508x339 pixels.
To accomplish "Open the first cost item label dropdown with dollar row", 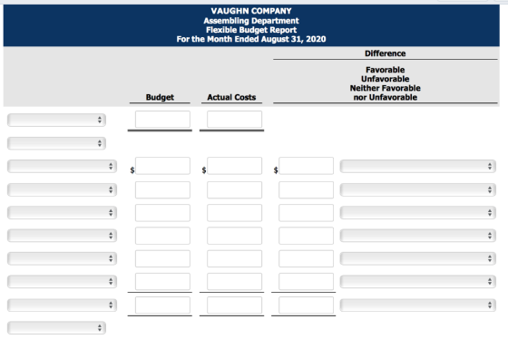I will pos(62,166).
